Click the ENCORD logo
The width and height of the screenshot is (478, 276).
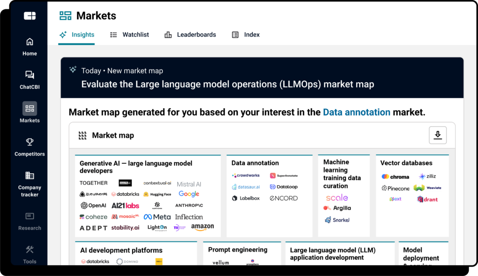coord(283,198)
